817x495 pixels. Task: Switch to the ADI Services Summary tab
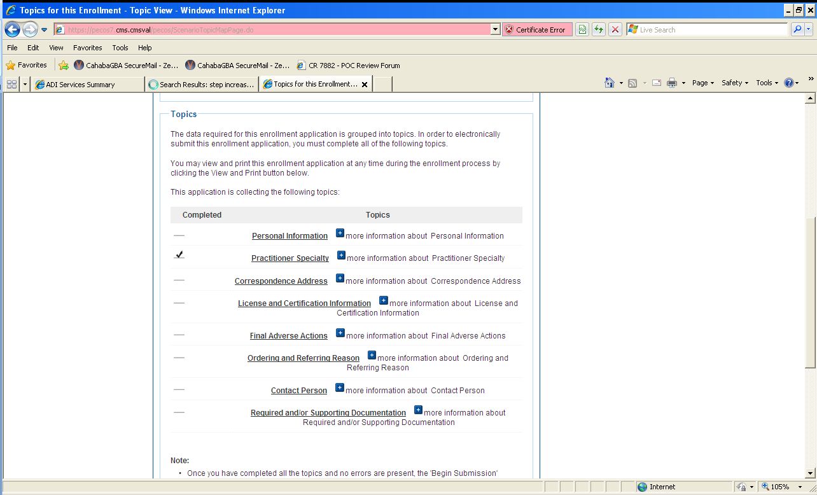[x=88, y=84]
